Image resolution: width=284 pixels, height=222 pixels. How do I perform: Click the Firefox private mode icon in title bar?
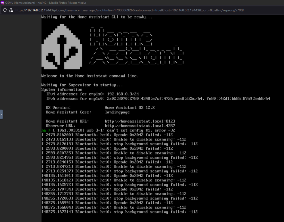(x=2, y=3)
